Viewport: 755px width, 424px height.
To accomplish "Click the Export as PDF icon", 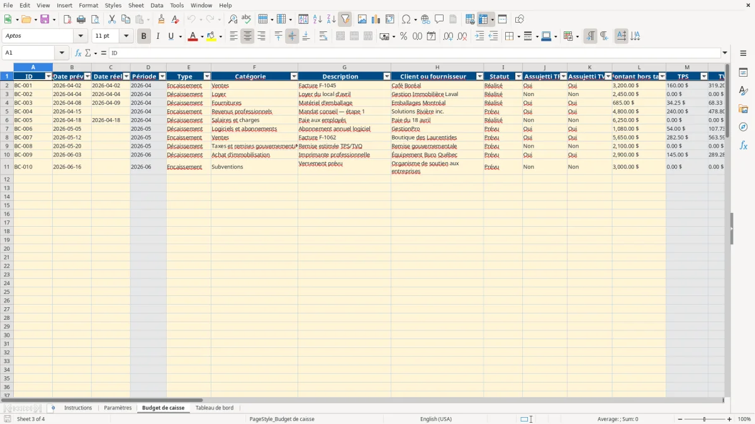I will (x=67, y=19).
